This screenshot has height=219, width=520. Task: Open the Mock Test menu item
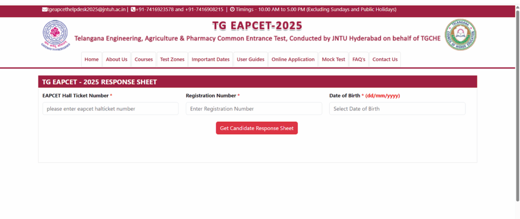click(333, 59)
